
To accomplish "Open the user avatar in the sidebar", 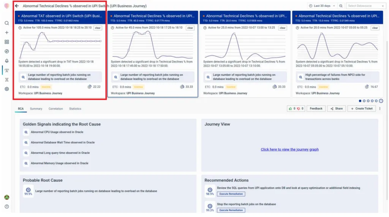I will pyautogui.click(x=7, y=197).
